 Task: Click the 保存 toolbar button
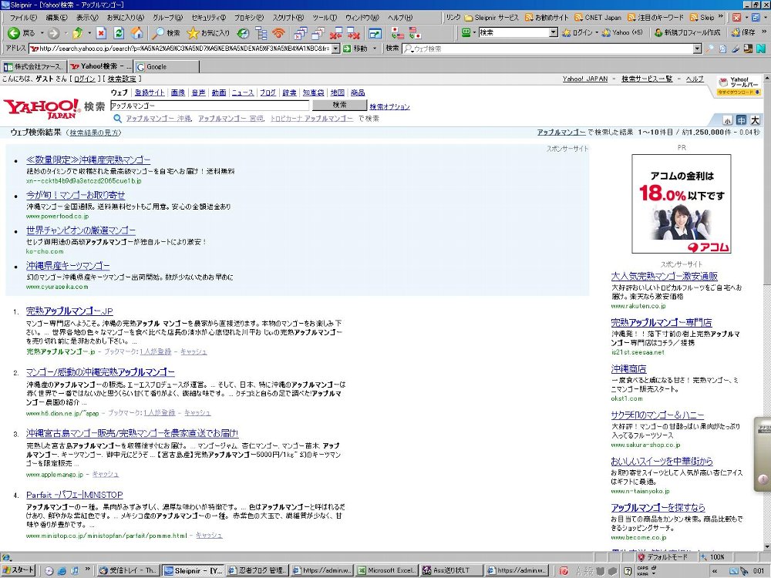tap(743, 32)
